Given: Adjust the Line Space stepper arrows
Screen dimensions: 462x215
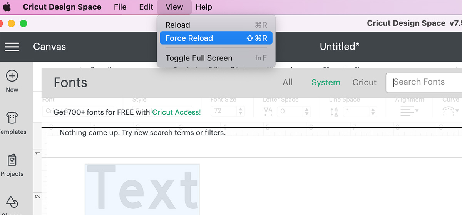Looking at the screenshot, I should [373, 111].
